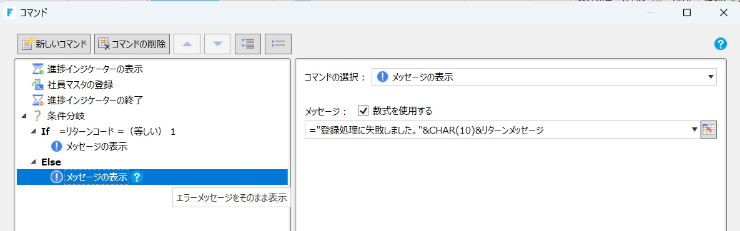
Task: Select the 条件分岐 label
Action: click(66, 116)
